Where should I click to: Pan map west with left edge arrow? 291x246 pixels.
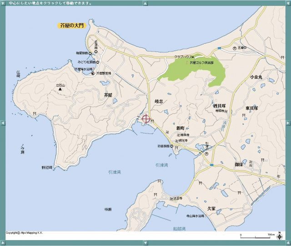3,123
